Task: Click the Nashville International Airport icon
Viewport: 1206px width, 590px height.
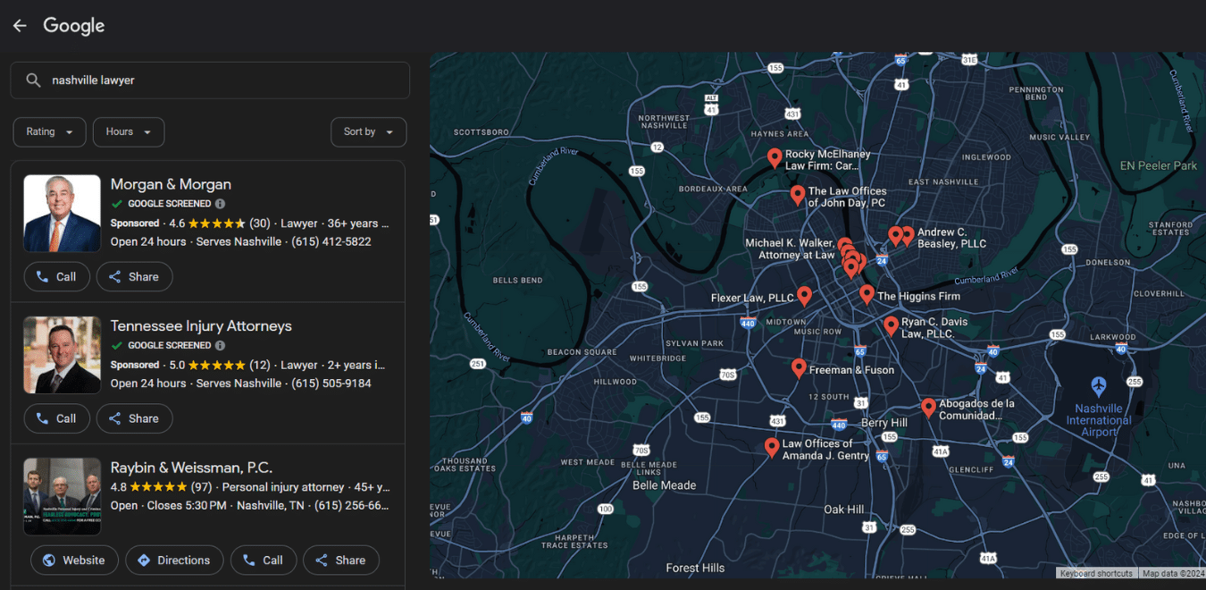Action: click(1099, 386)
